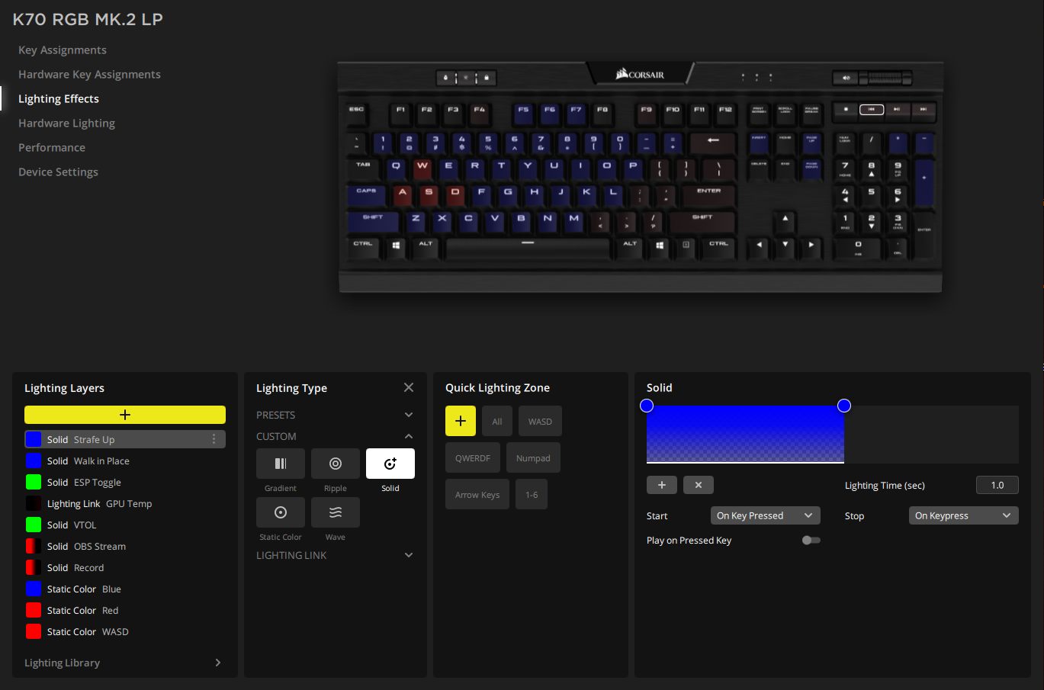
Task: Go to Lighting Effects page
Action: [59, 98]
